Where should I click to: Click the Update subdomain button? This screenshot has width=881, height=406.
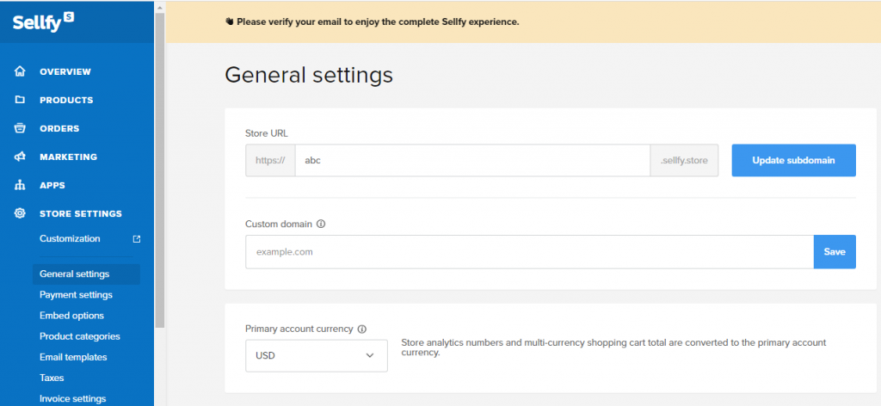793,160
